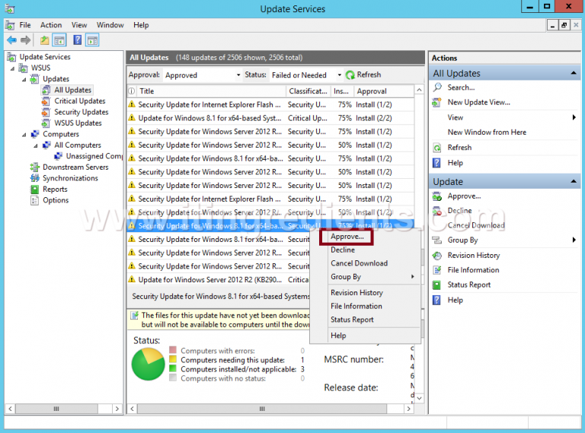Open the Window menu

pyautogui.click(x=110, y=25)
